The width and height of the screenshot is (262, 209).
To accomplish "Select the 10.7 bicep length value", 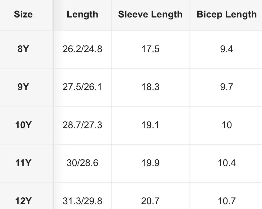I will pos(226,201).
